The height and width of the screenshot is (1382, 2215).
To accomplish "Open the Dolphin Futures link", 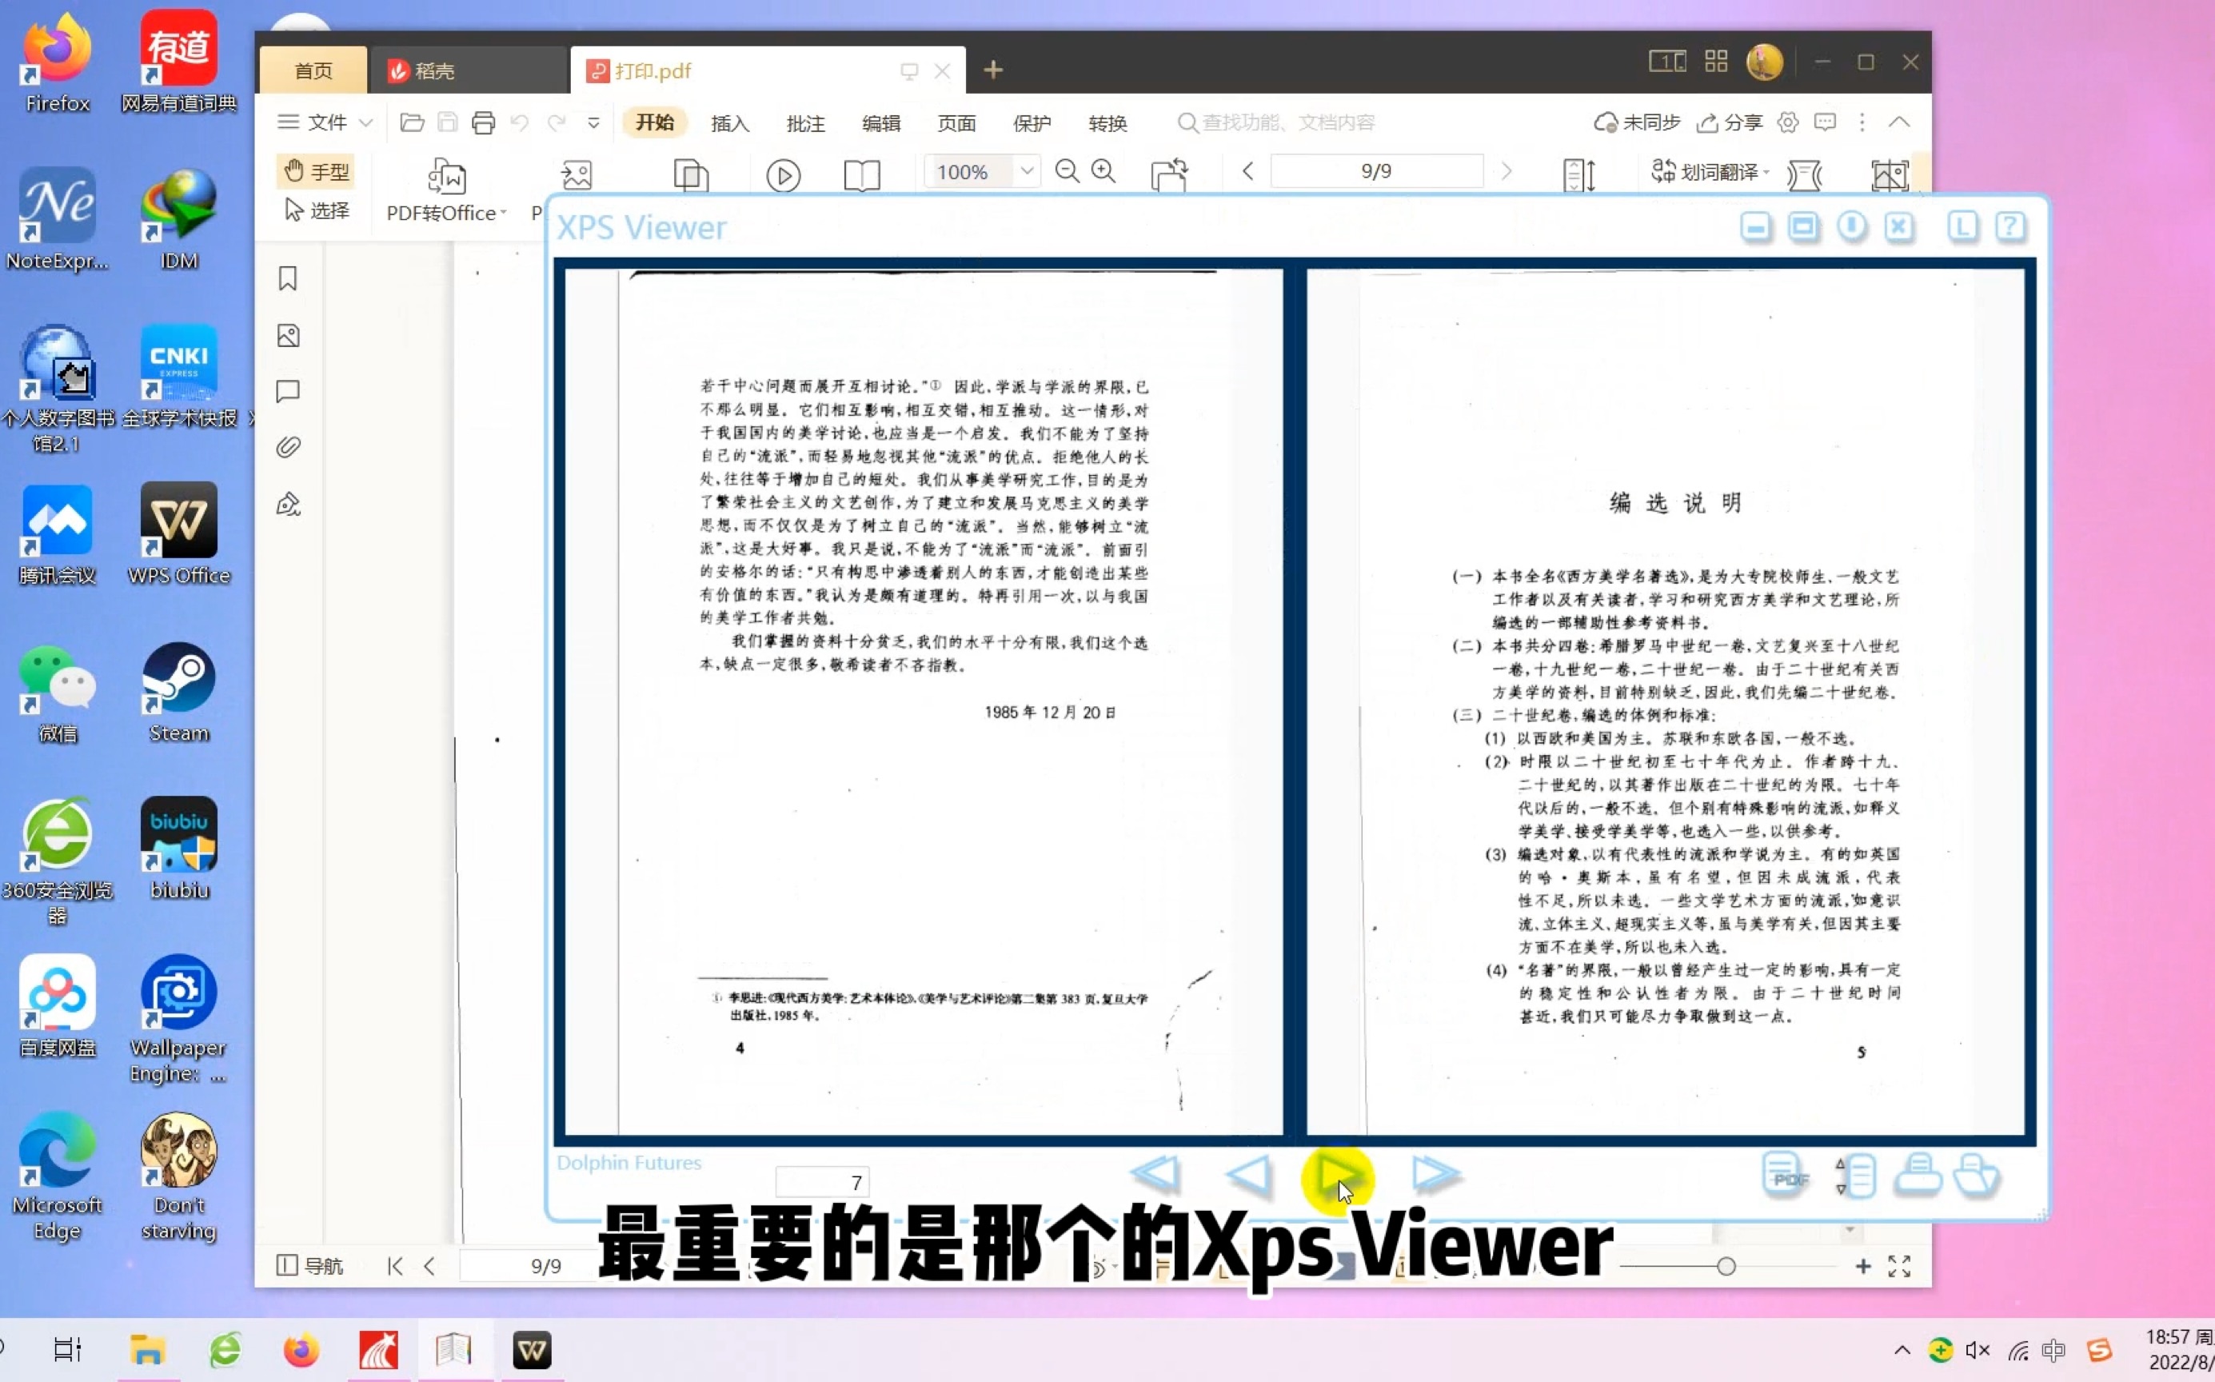I will tap(629, 1163).
